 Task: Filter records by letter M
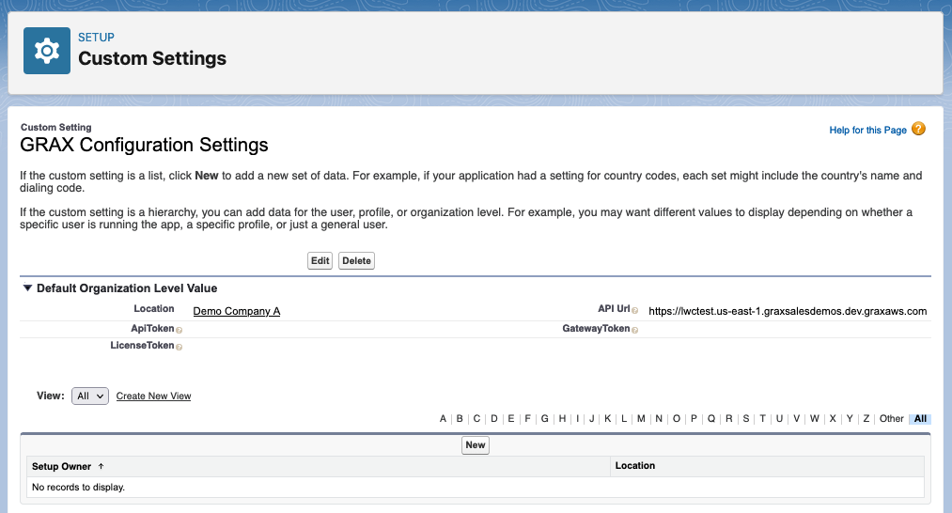click(x=641, y=418)
